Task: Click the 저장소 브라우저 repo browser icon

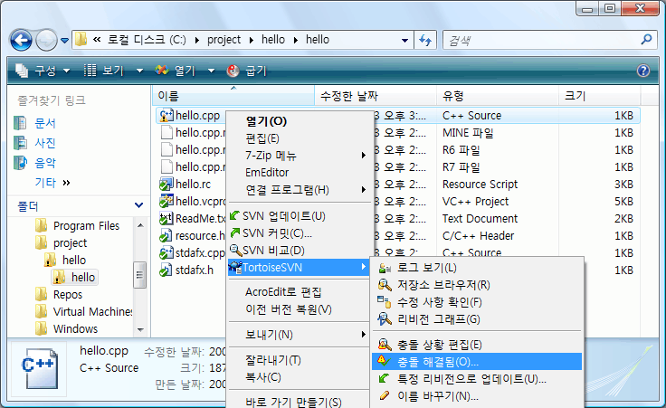Action: [385, 285]
